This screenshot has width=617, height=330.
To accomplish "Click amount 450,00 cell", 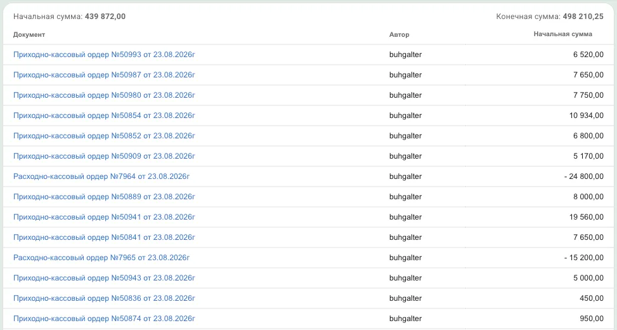I will pos(592,298).
